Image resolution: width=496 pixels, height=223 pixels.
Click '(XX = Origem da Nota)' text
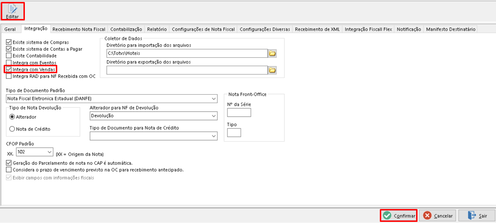click(x=80, y=154)
